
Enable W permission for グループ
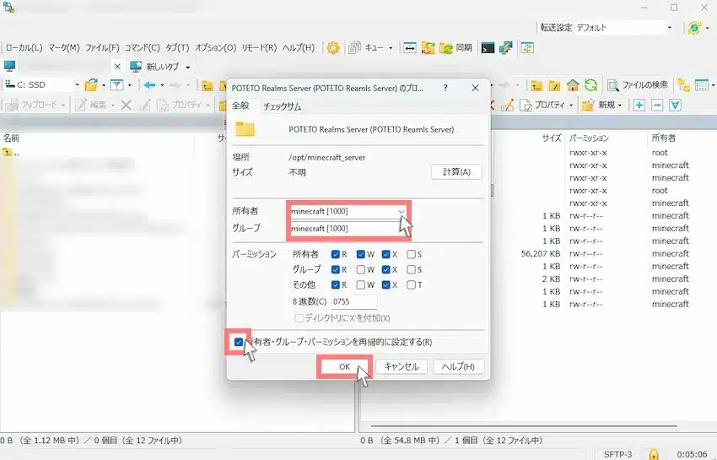click(361, 269)
